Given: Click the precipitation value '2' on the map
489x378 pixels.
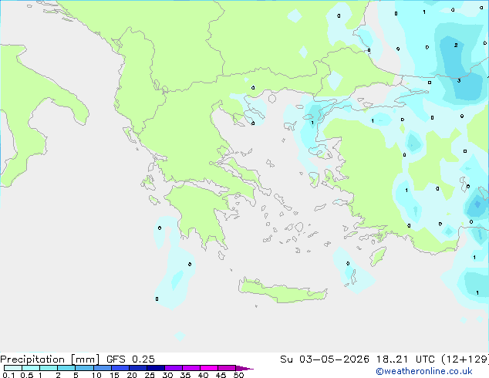Looking at the screenshot, I should coord(456,46).
